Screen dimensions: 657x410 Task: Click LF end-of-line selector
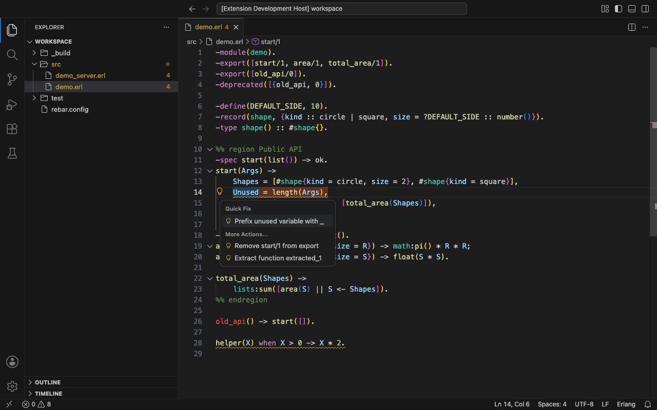tap(605, 404)
